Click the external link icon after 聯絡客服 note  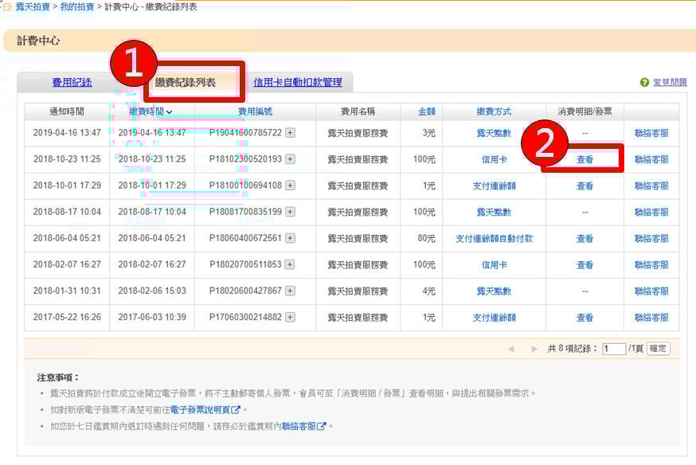(x=322, y=427)
